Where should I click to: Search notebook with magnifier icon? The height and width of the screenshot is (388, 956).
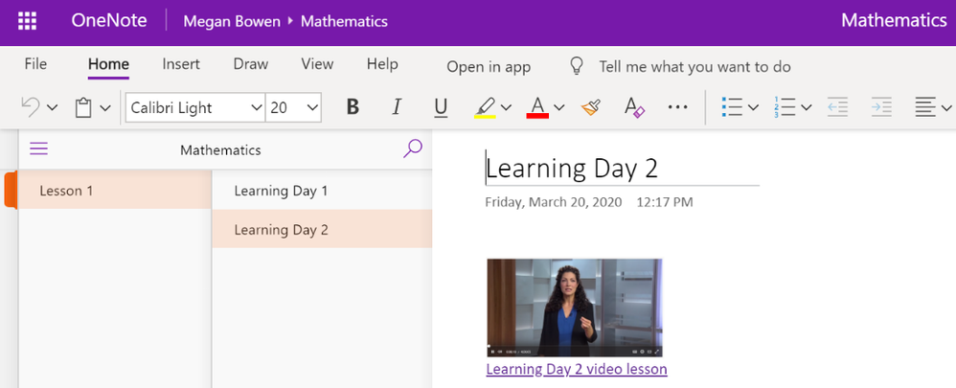(413, 148)
